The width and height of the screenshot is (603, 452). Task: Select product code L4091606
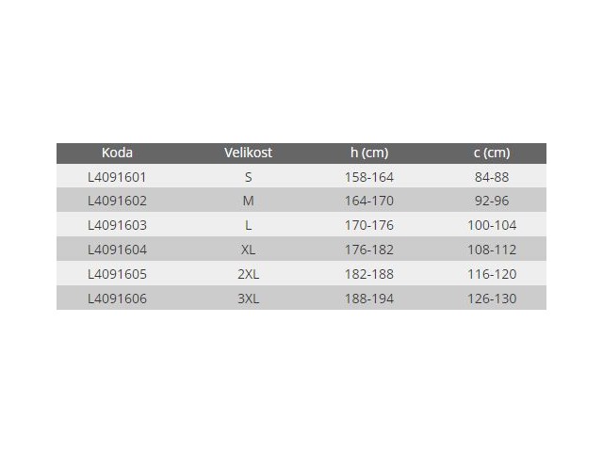(x=117, y=299)
